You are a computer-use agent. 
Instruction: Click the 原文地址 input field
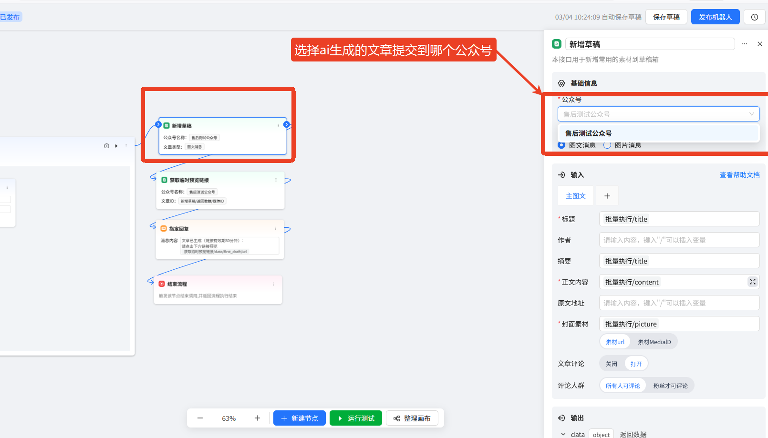pyautogui.click(x=679, y=303)
